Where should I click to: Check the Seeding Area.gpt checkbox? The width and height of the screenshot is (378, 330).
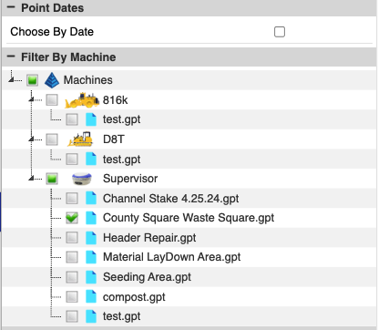click(x=72, y=277)
